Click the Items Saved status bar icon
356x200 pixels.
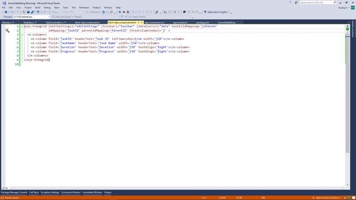tap(2, 198)
